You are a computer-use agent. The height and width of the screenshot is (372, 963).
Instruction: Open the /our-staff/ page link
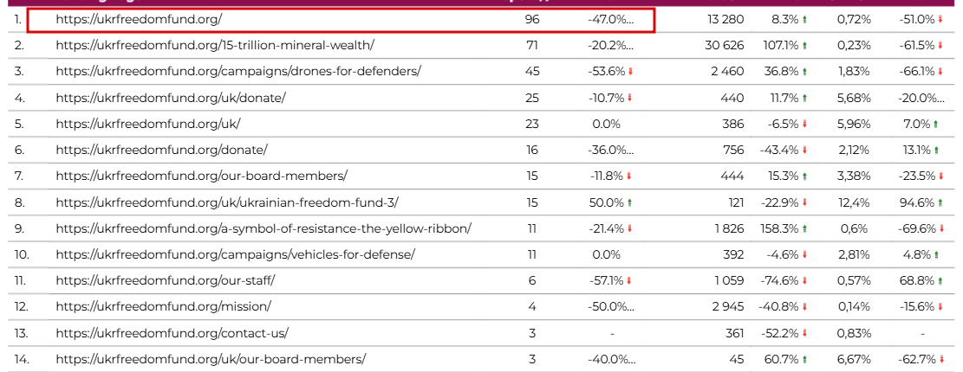165,281
